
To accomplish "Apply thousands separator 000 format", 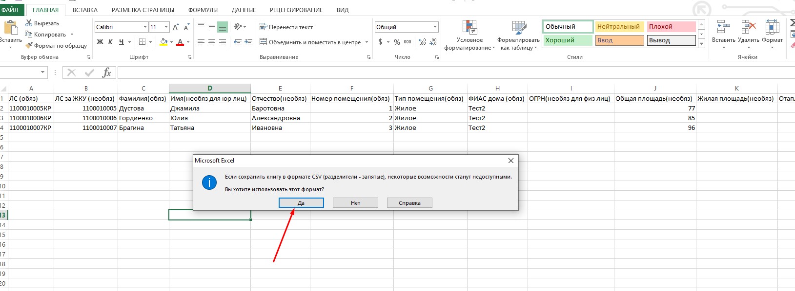I will (x=408, y=42).
